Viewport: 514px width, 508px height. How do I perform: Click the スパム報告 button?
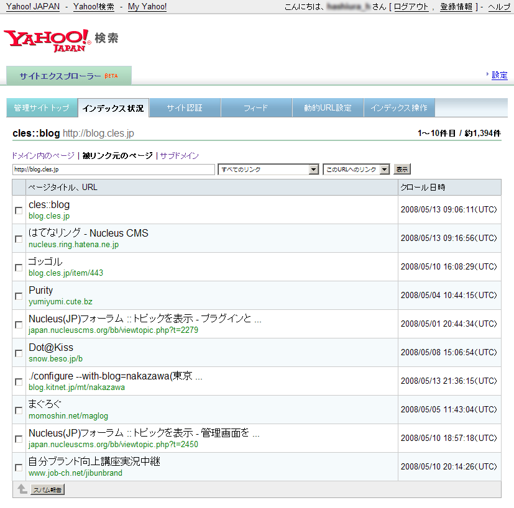coord(47,489)
